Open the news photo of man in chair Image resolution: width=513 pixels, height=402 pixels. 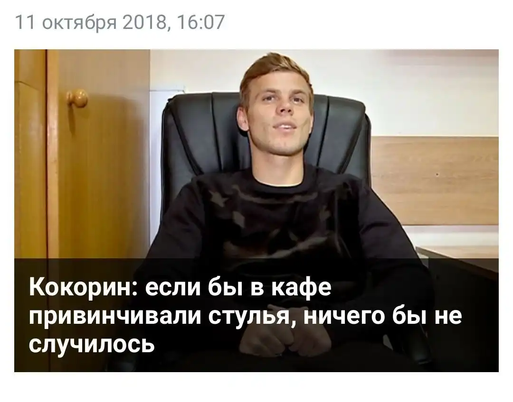tap(256, 210)
